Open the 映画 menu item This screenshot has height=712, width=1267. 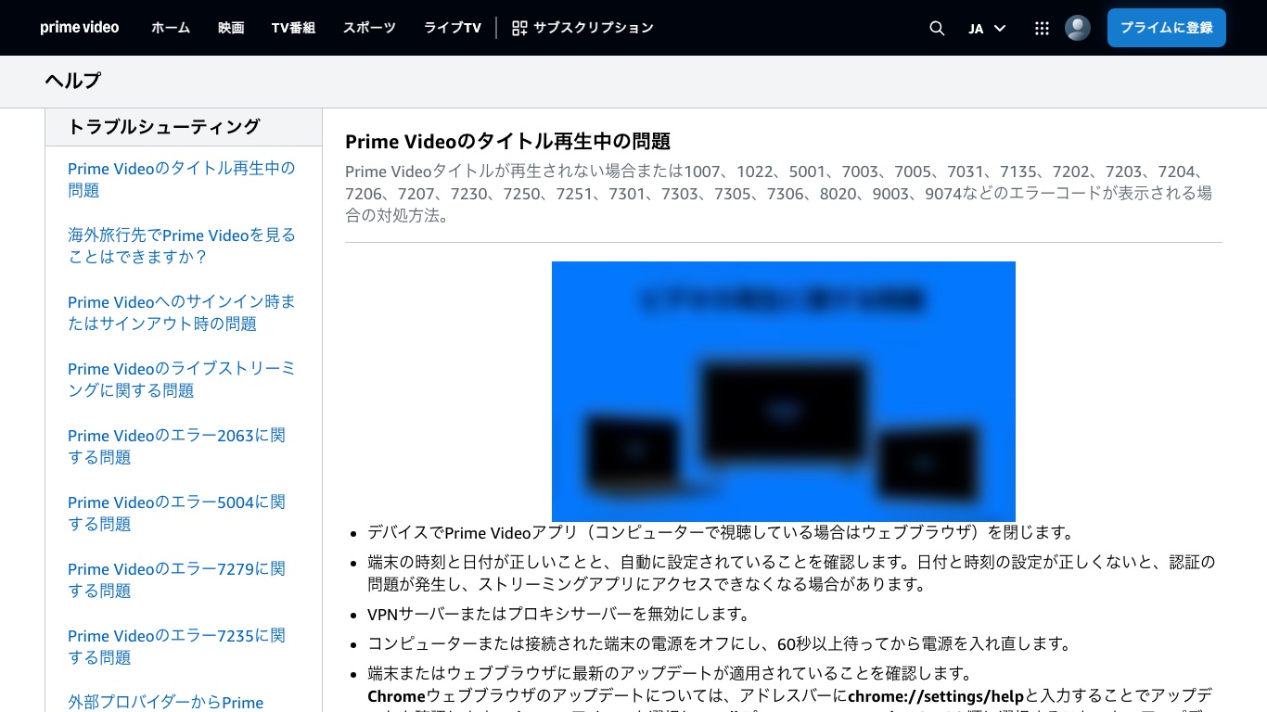pos(231,28)
